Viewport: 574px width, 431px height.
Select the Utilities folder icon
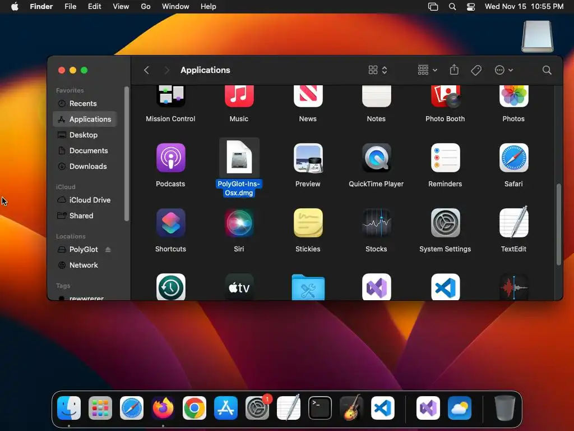click(x=308, y=287)
